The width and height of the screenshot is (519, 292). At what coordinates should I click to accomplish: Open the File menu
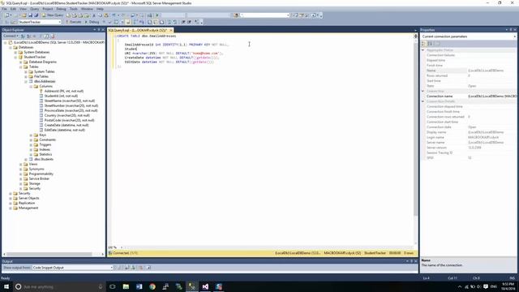point(4,9)
